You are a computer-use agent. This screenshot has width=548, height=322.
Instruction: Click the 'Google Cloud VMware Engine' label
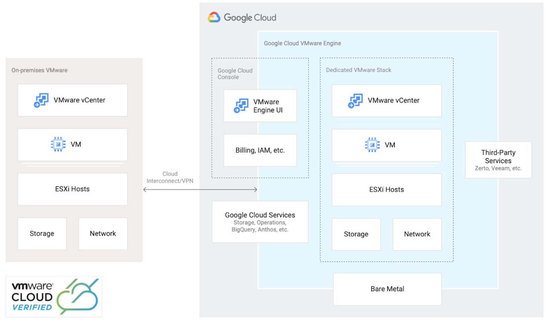(x=303, y=43)
